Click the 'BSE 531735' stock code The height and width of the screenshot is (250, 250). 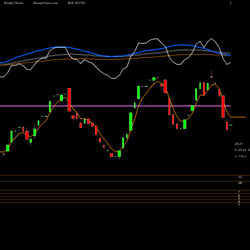pyautogui.click(x=76, y=3)
